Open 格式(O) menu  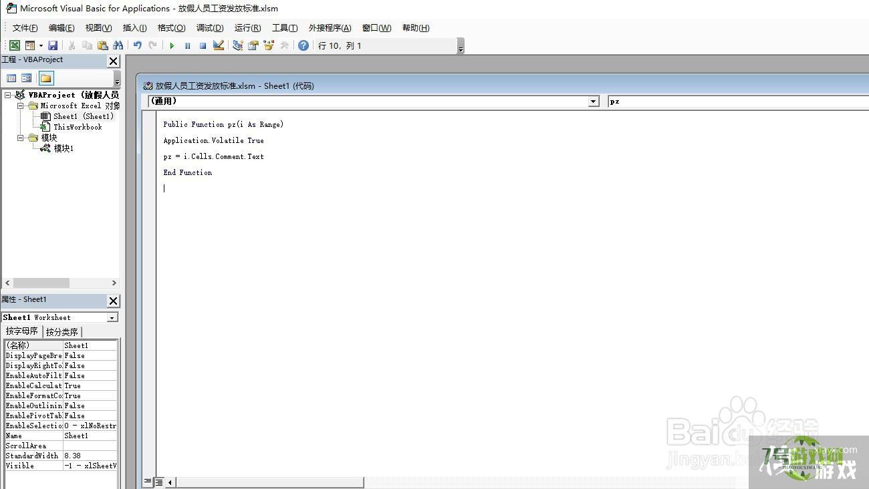tap(171, 27)
